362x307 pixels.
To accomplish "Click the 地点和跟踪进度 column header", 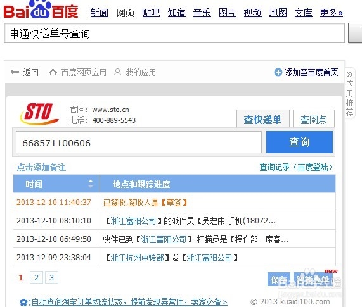I will [x=217, y=184].
